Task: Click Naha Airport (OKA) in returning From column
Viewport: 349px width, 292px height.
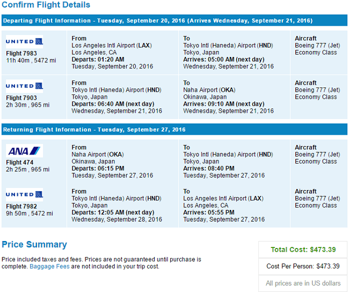Action: click(x=98, y=155)
